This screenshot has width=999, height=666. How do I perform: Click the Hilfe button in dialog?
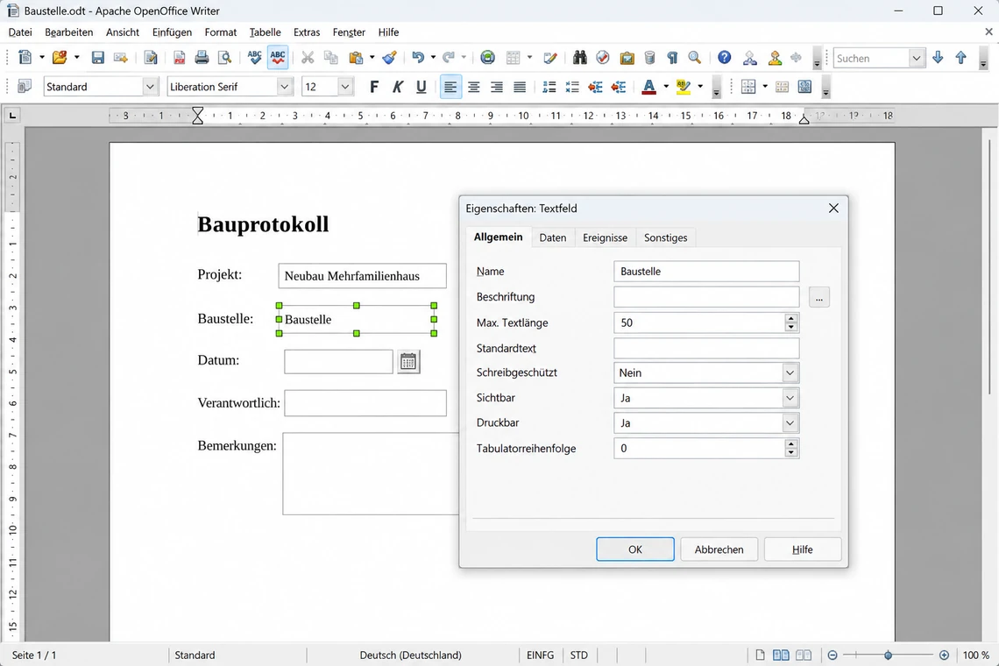pos(802,549)
